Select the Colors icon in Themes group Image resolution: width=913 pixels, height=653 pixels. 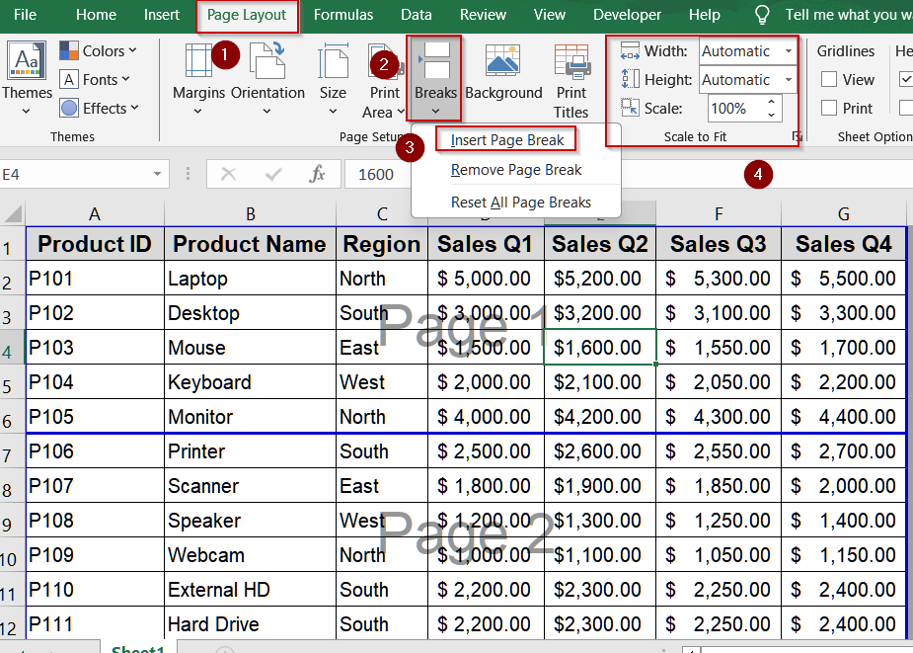[x=69, y=50]
